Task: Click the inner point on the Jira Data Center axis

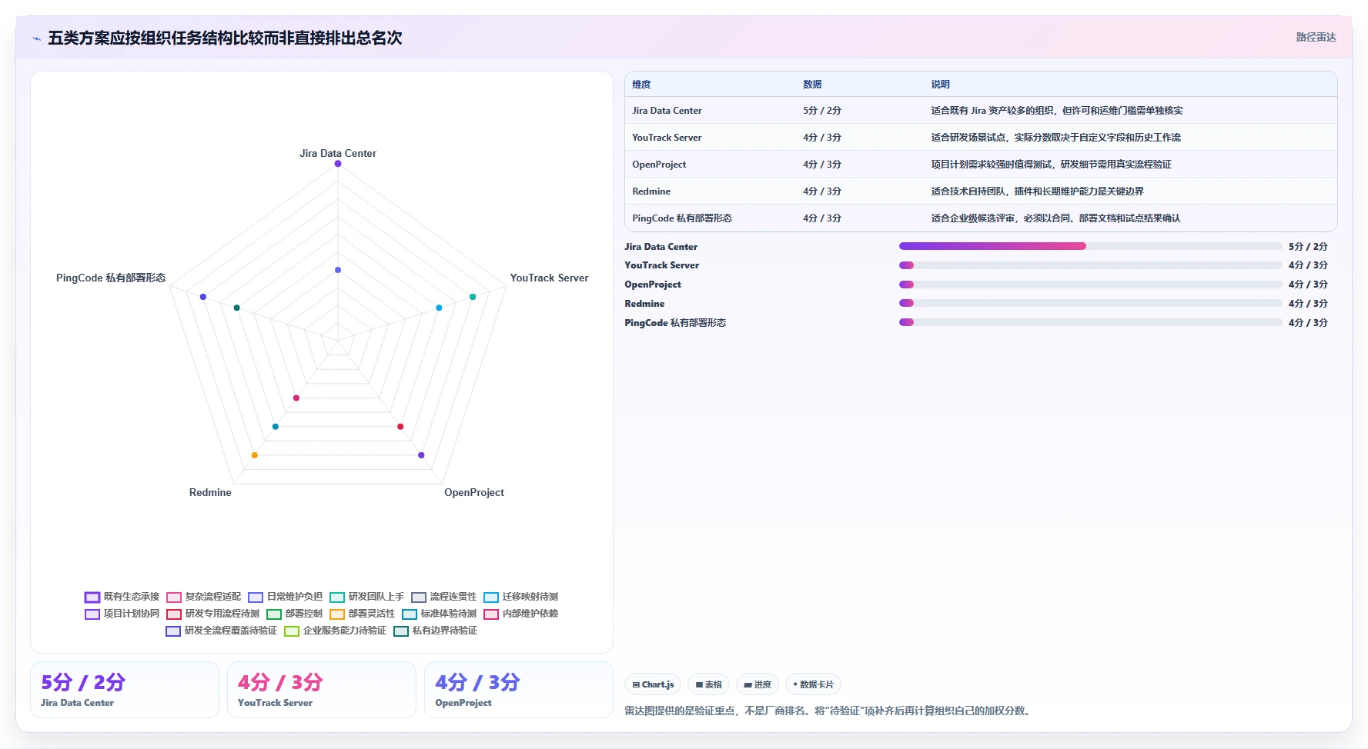Action: point(338,270)
